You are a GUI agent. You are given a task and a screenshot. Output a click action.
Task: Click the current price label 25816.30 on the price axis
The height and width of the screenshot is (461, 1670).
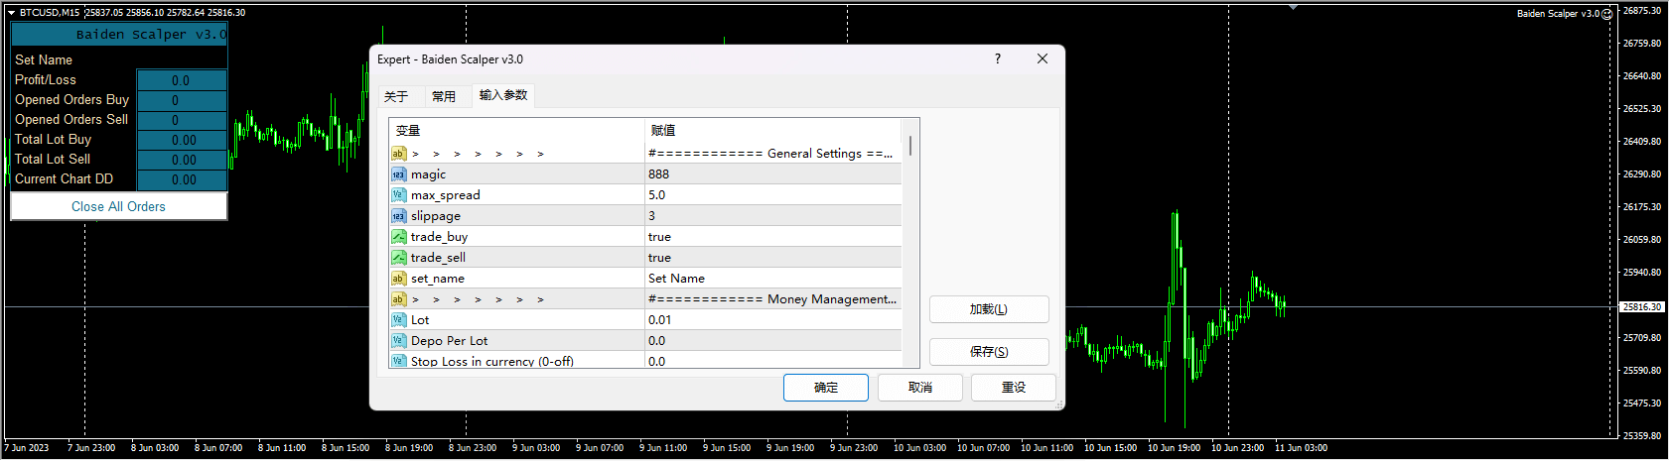1642,307
